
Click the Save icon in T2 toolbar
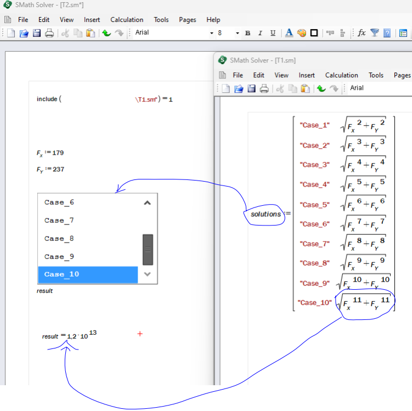click(37, 33)
